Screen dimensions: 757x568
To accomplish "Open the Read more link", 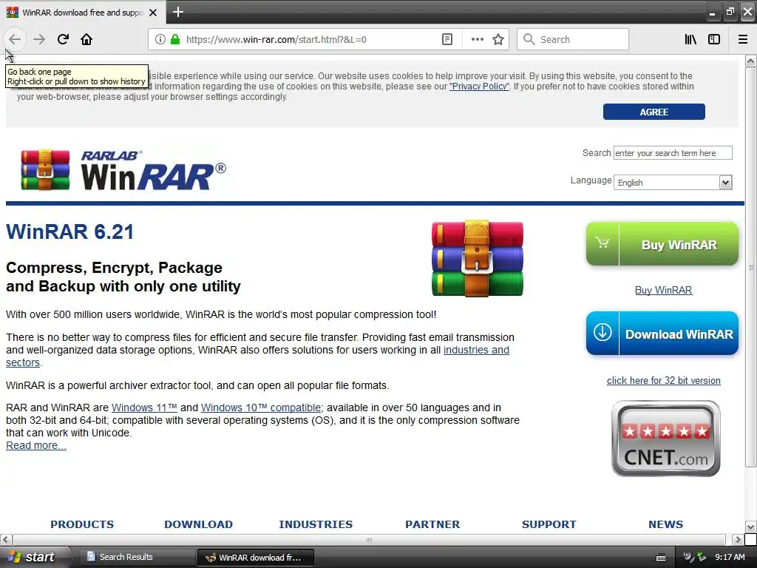I will coord(35,444).
